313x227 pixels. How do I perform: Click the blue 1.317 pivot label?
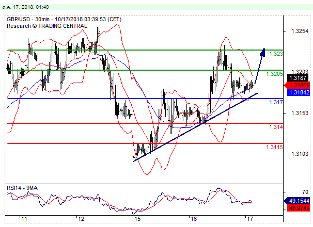[276, 102]
